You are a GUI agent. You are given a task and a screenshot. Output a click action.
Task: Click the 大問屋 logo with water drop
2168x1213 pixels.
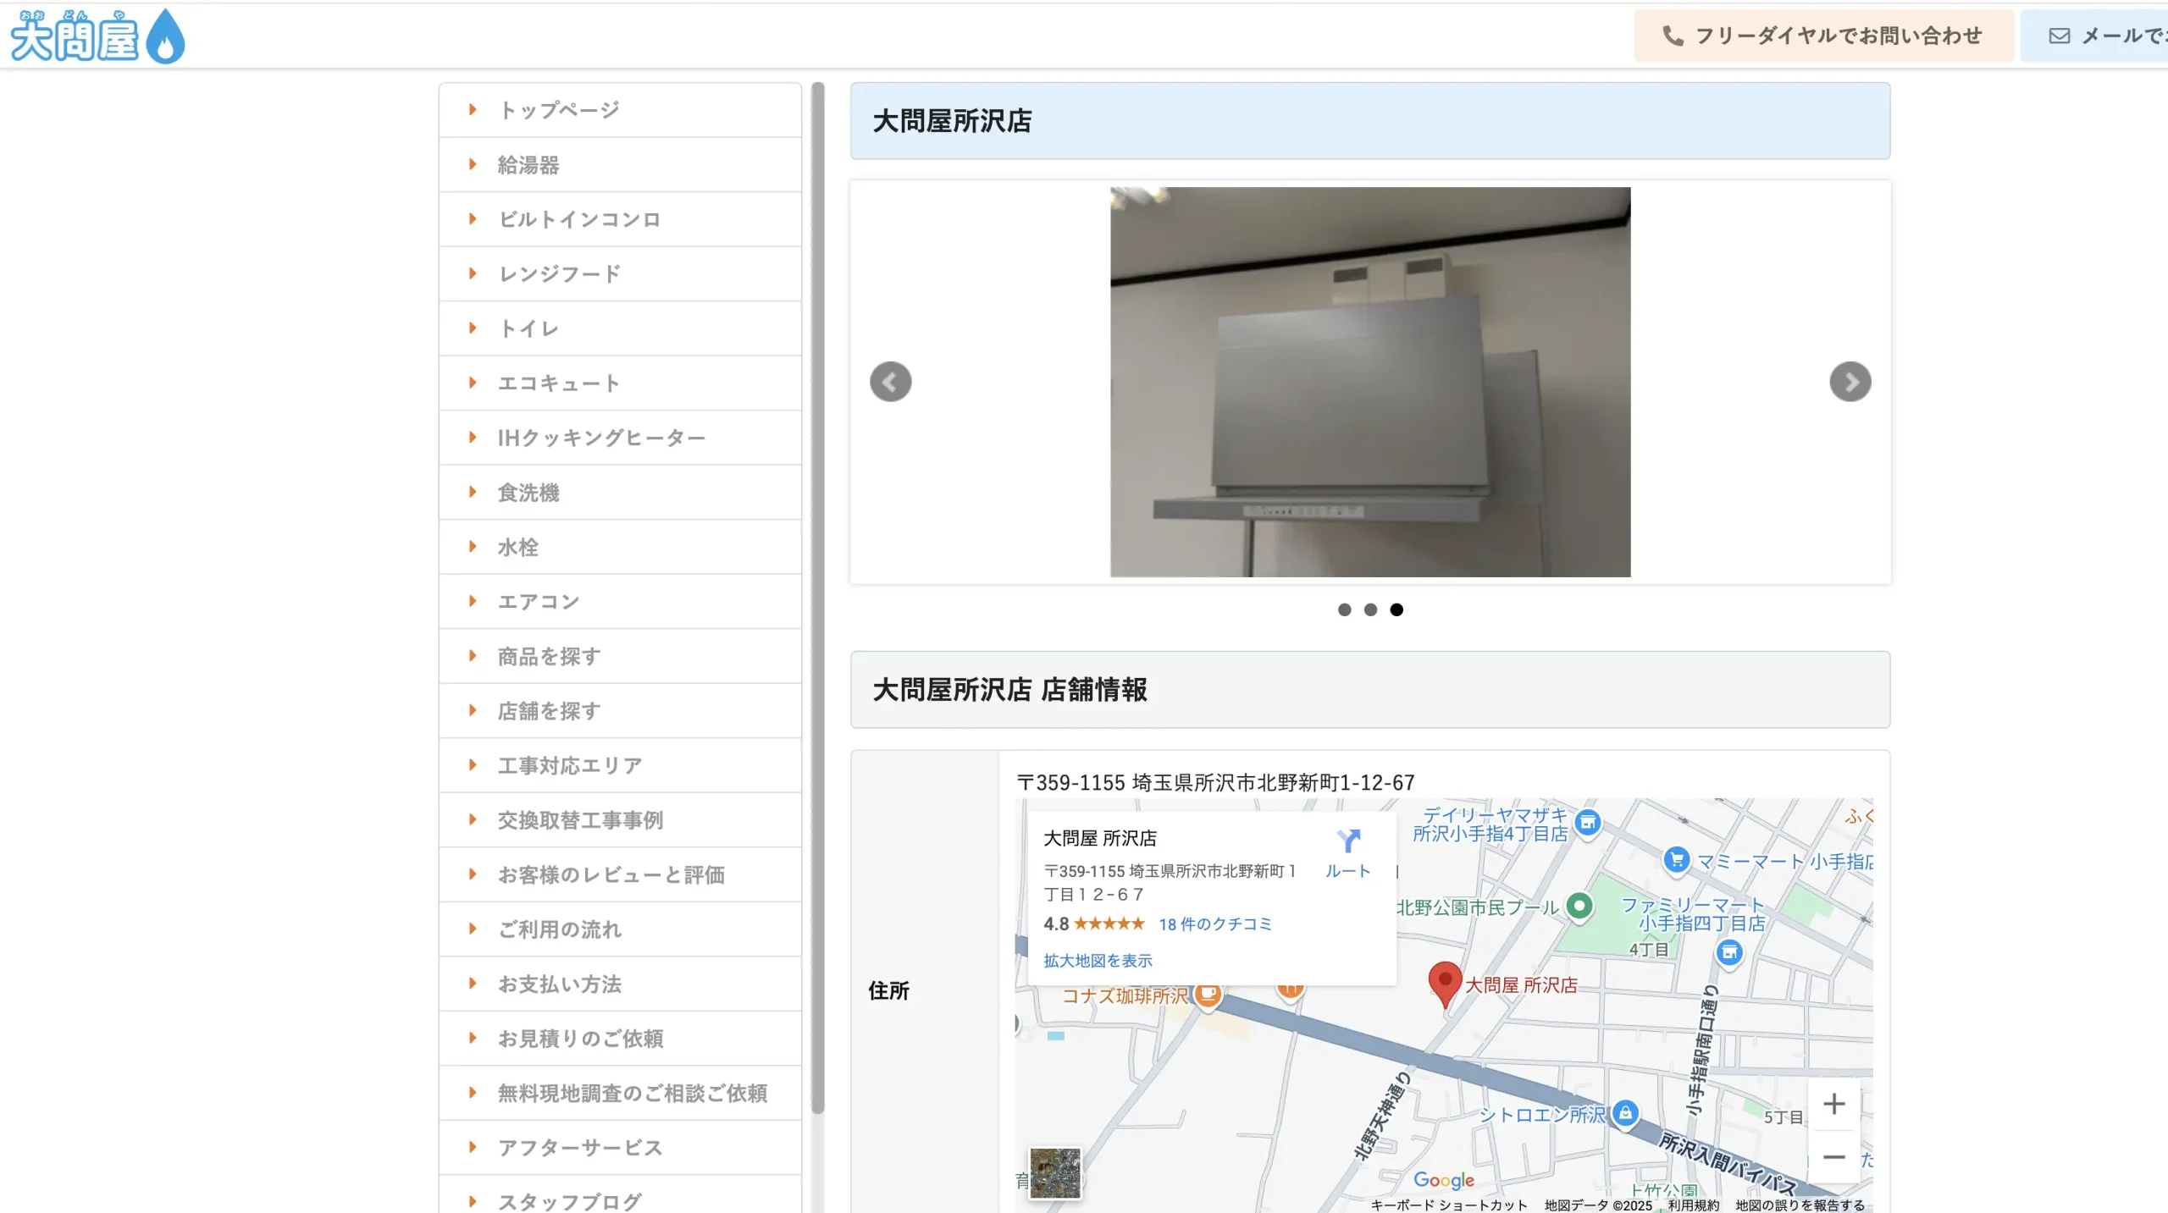coord(97,37)
